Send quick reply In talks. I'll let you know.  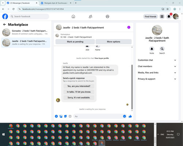(79, 92)
